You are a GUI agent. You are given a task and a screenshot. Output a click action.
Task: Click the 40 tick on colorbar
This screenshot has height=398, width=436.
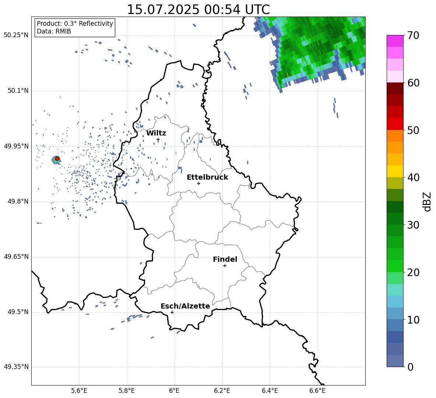(x=414, y=177)
